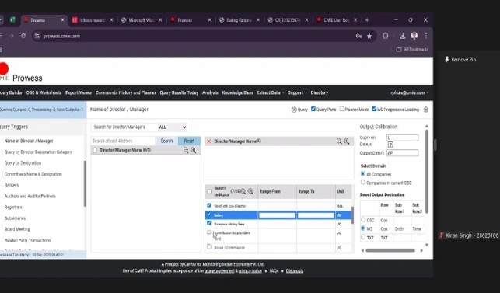Open the Diagnosis footer link
Screen dimensions: 500x293
(x=295, y=271)
